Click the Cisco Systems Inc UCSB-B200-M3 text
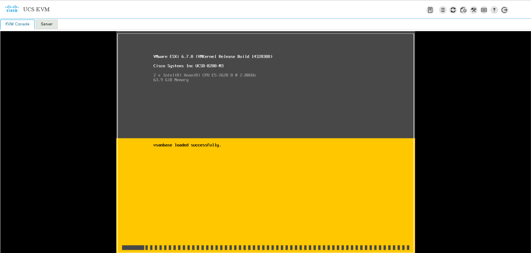The image size is (531, 253). (188, 66)
